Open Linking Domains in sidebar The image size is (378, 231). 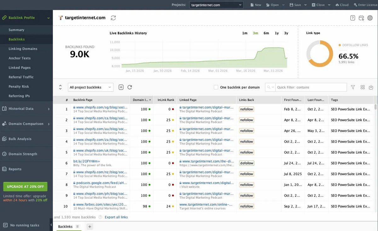(x=23, y=49)
